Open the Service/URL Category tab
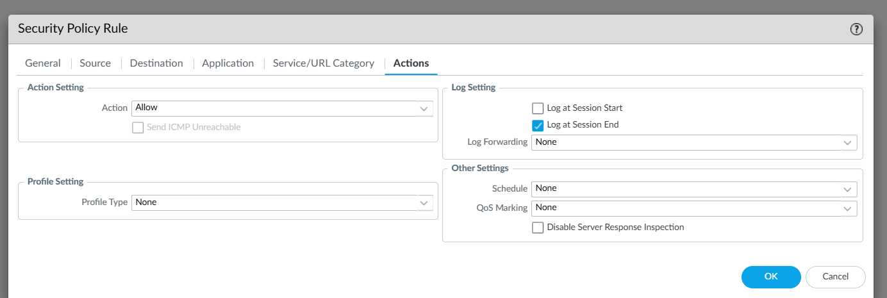The height and width of the screenshot is (298, 887). point(323,63)
